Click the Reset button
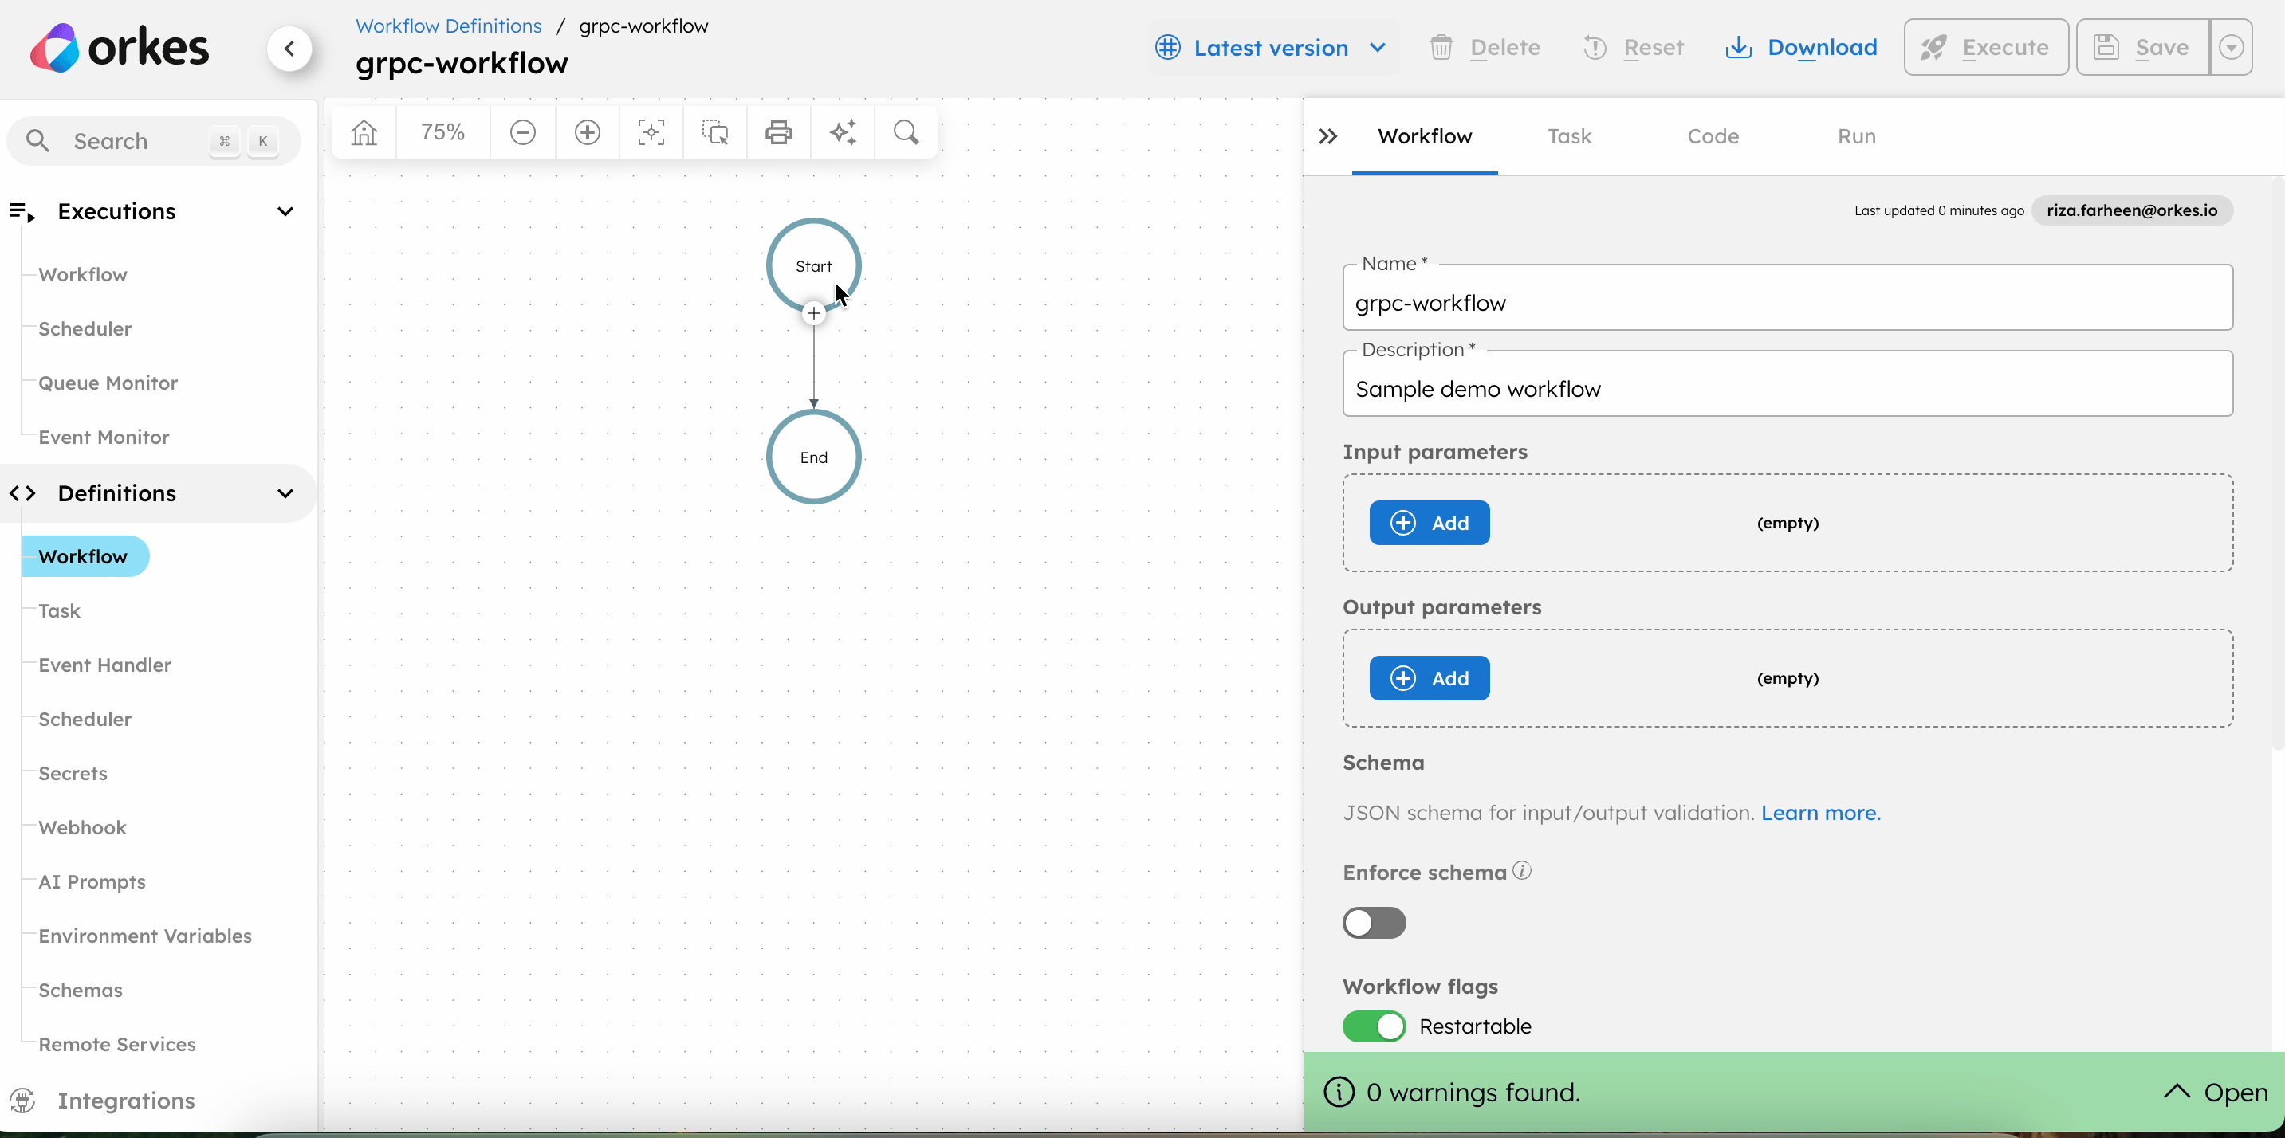Screen dimensions: 2285x1138 coord(1633,48)
